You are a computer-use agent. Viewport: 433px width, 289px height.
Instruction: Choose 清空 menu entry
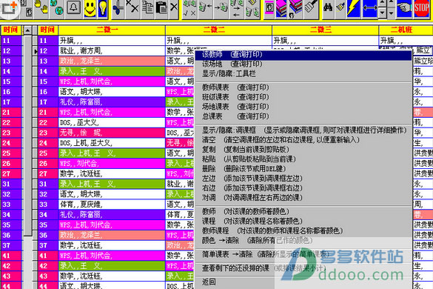(x=303, y=140)
